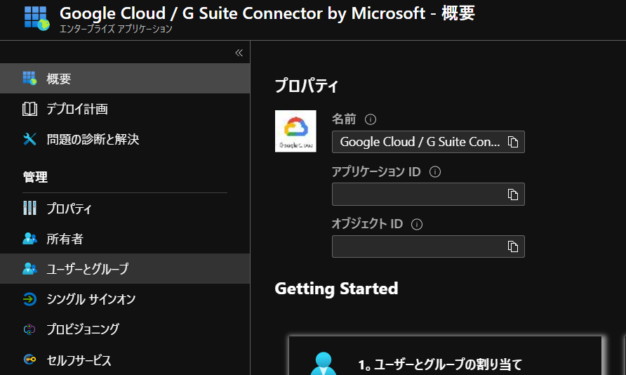Collapse the left sidebar with double chevron
This screenshot has height=375, width=626.
point(239,53)
